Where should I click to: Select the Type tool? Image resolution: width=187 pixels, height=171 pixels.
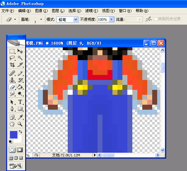pyautogui.click(x=20, y=102)
